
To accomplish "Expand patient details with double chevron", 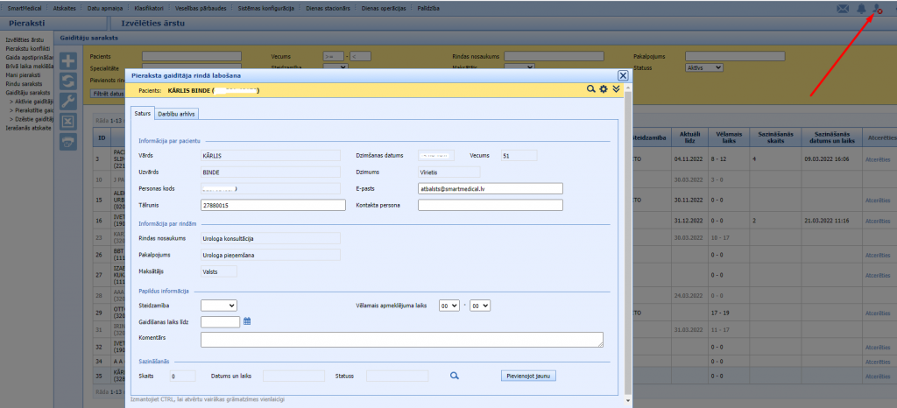I will [x=616, y=89].
